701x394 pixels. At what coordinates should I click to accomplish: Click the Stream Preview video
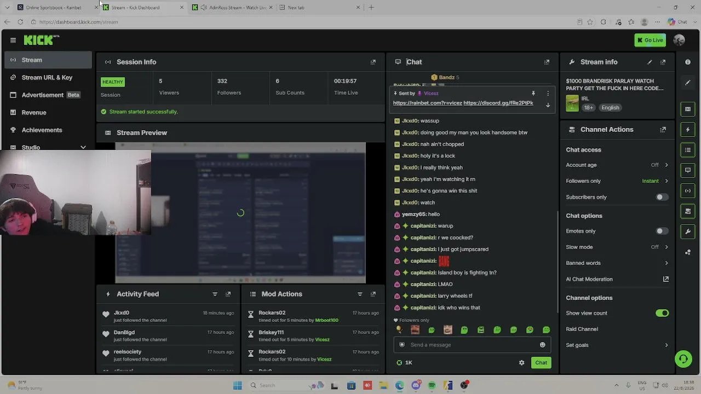(x=240, y=213)
